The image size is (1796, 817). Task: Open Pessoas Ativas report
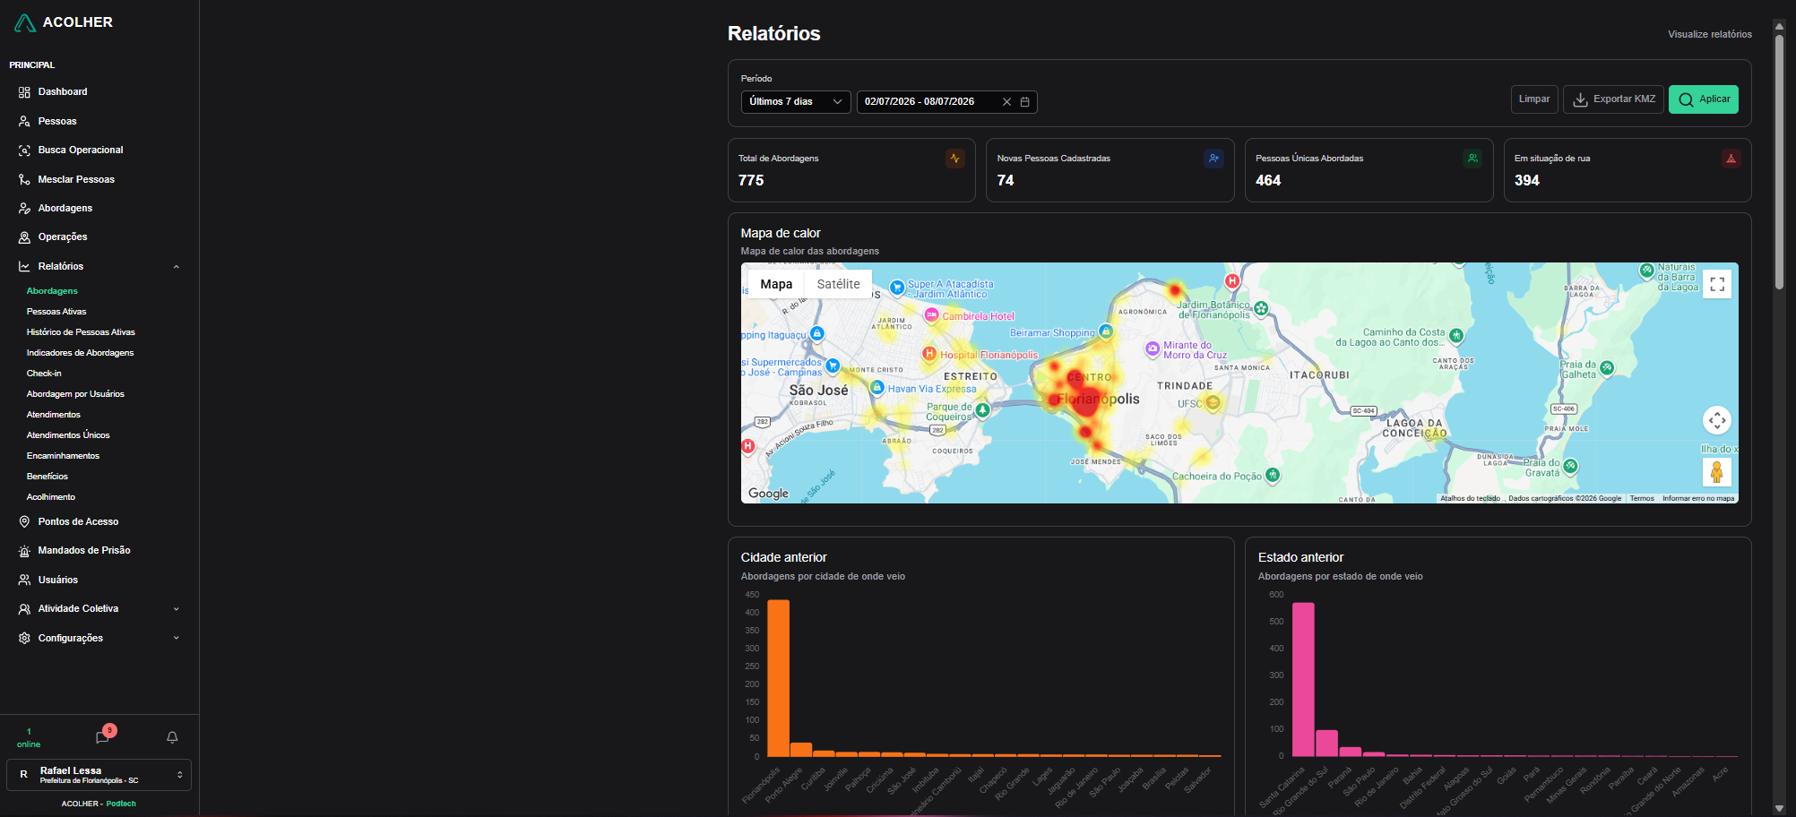(x=56, y=312)
